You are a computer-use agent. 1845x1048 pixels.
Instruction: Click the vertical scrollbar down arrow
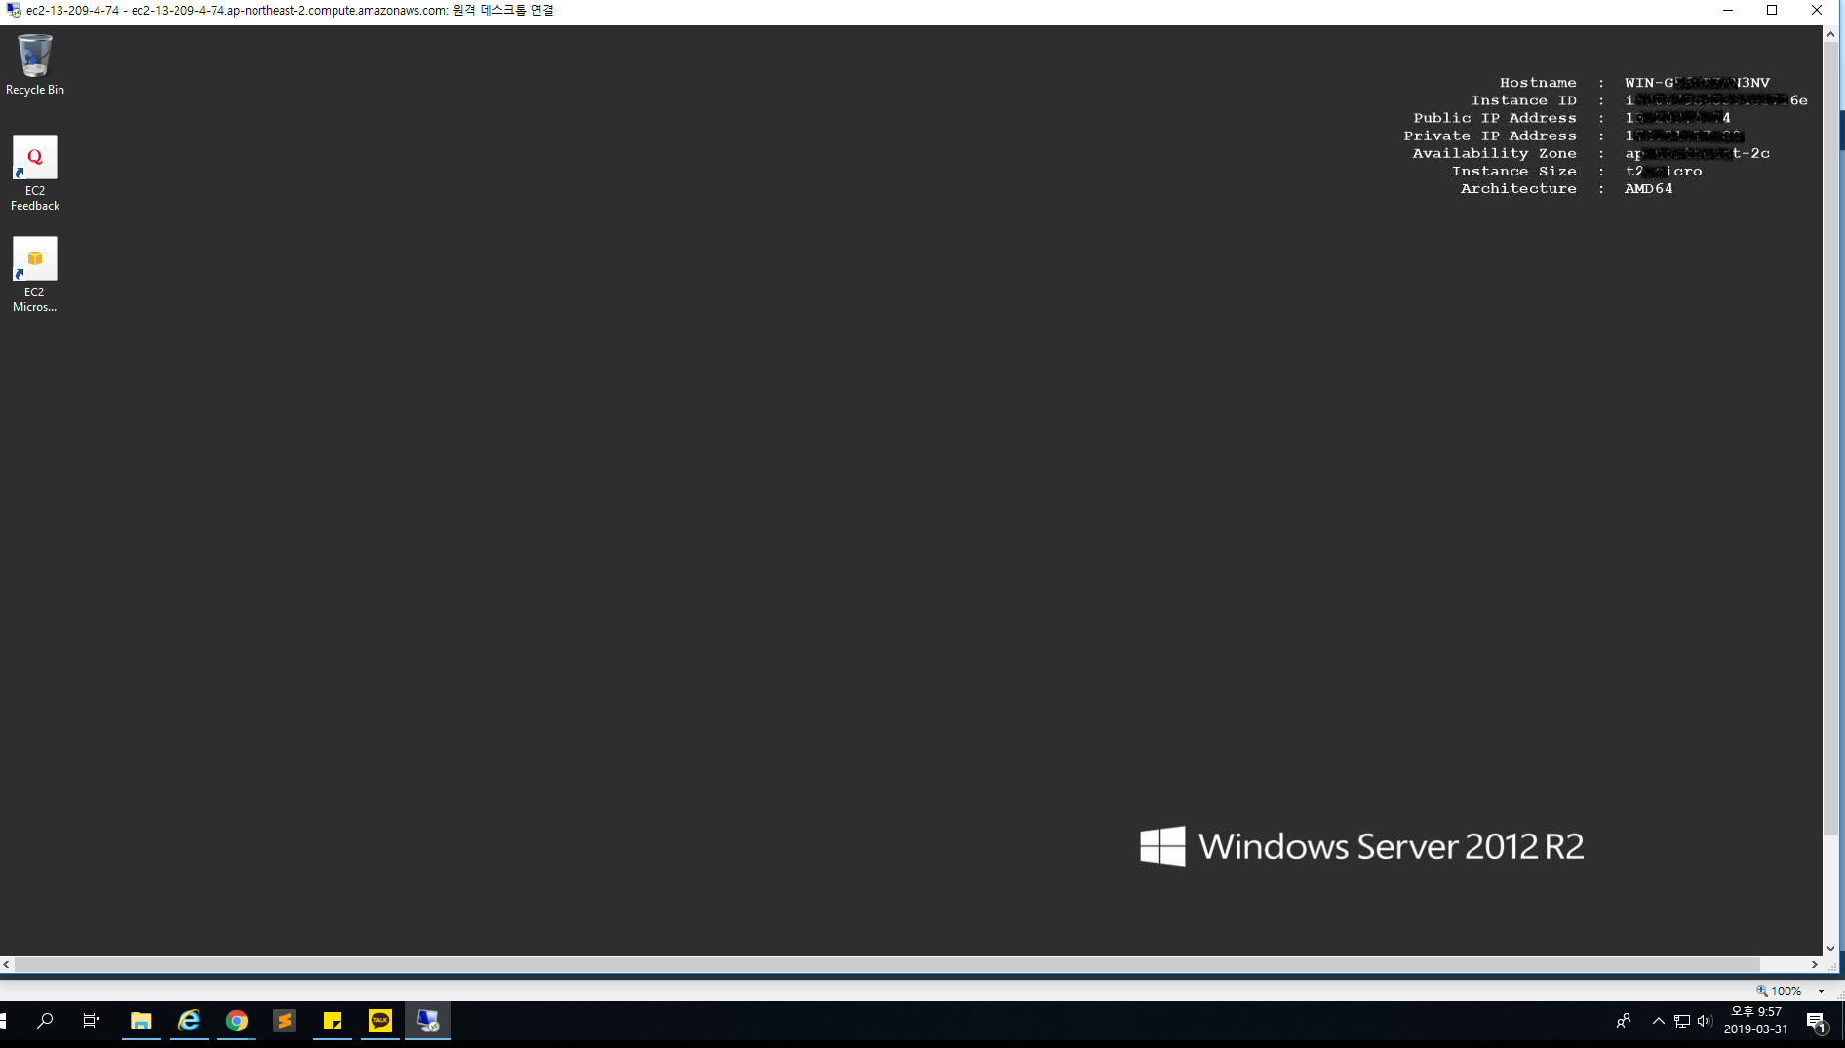[1830, 948]
